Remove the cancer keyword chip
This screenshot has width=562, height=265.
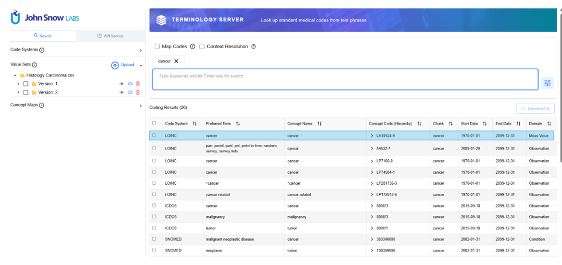176,61
